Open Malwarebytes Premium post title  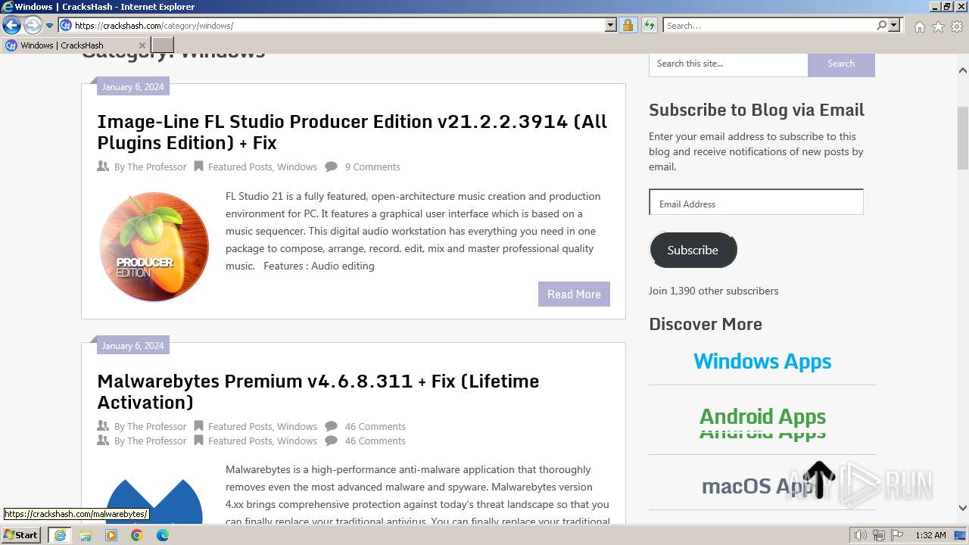coord(318,391)
